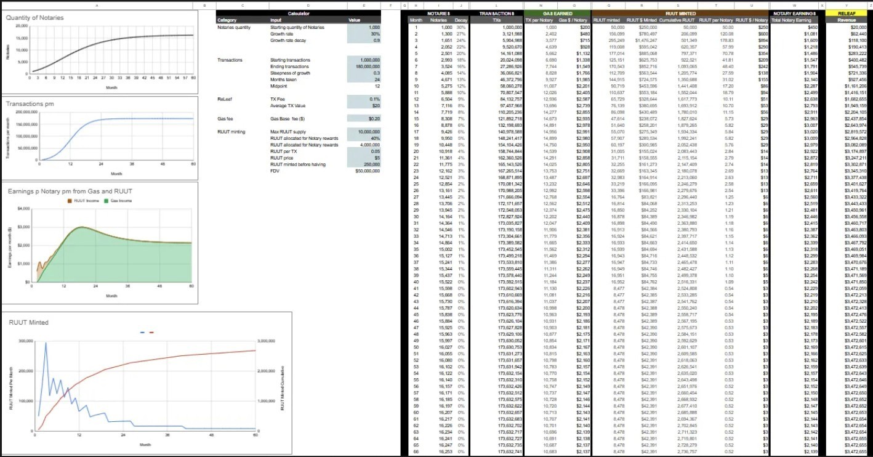The image size is (873, 457).
Task: Select the Growth rate decay 0.9 cell
Action: click(364, 40)
